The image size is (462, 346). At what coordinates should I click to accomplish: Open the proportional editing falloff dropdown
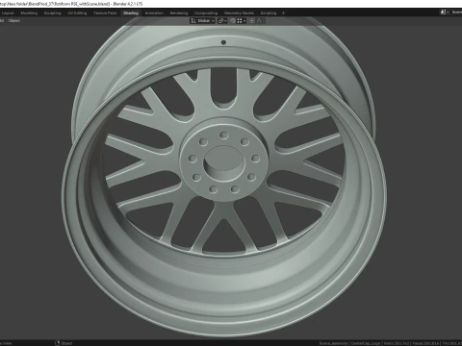coord(259,21)
